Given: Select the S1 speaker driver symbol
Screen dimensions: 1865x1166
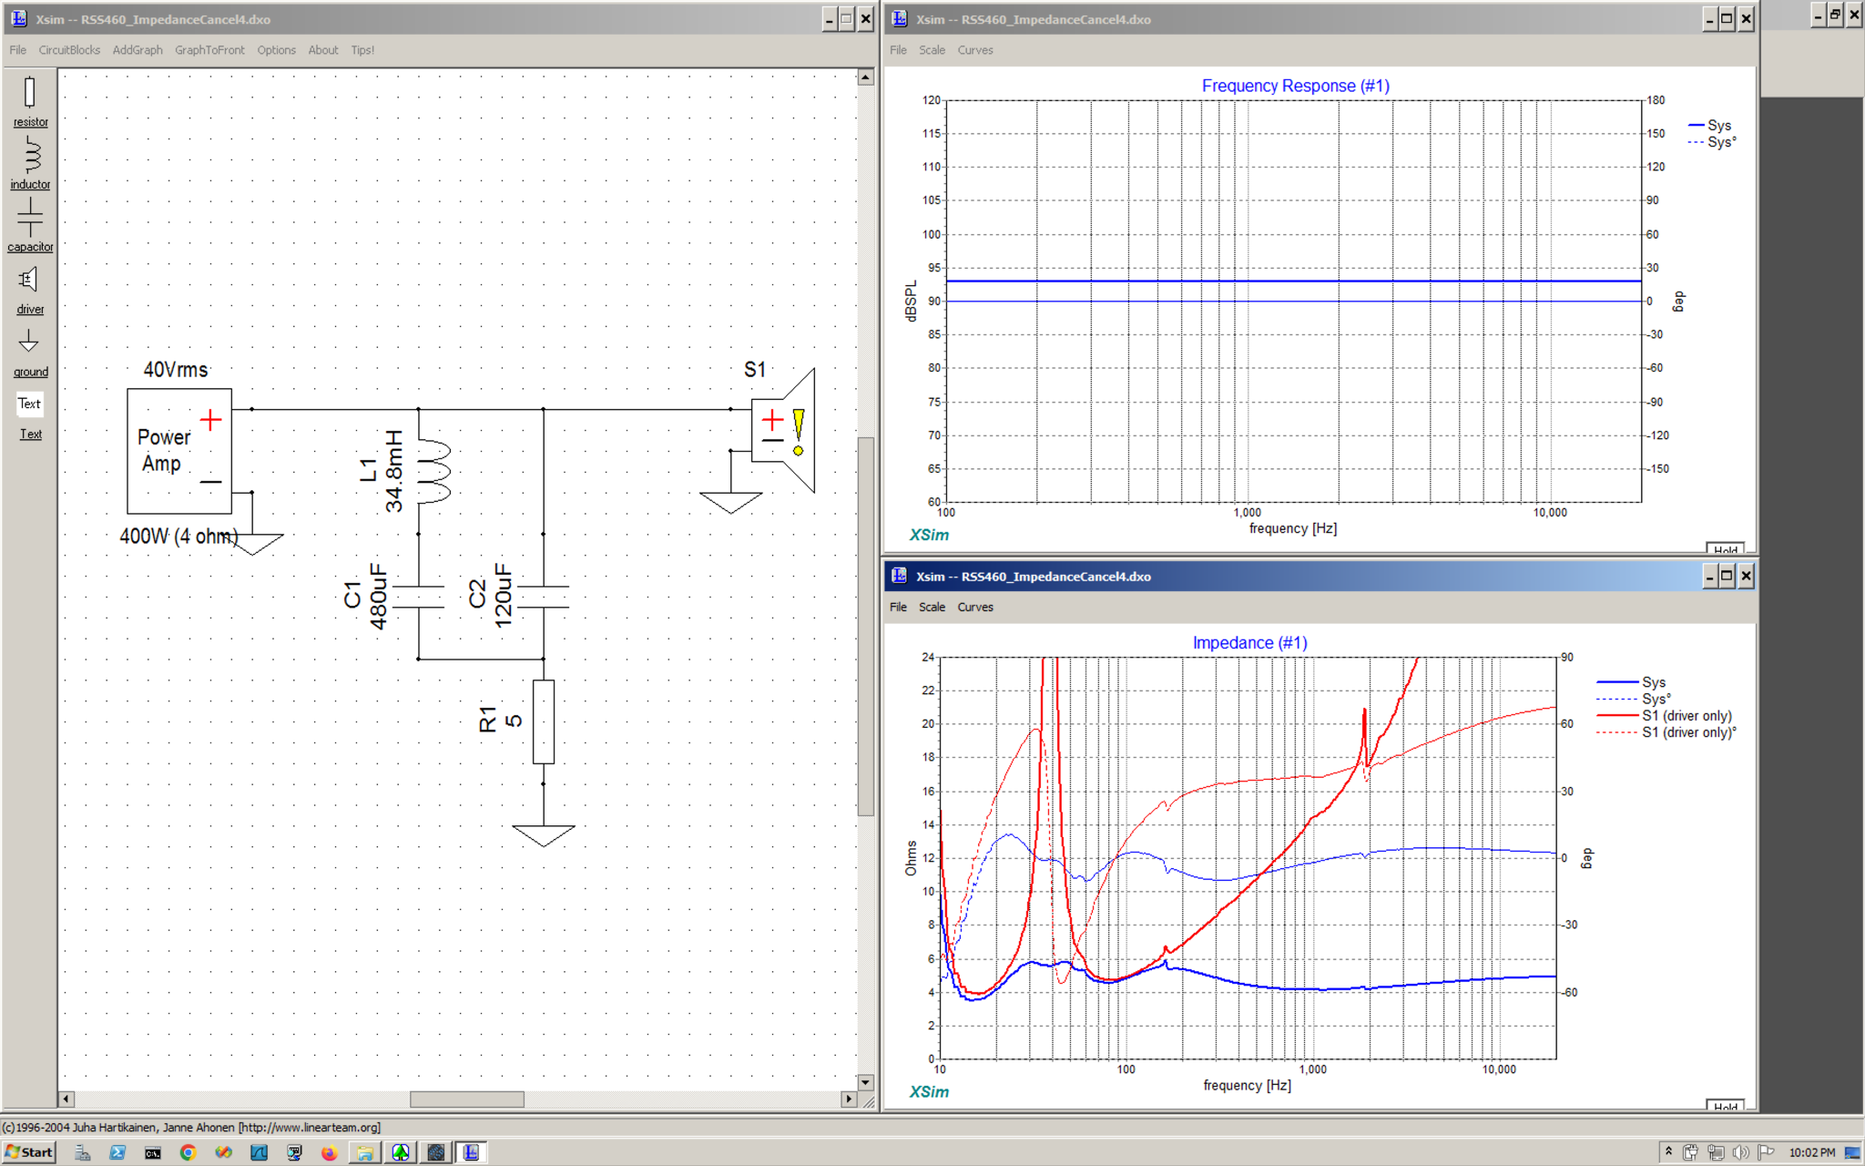Looking at the screenshot, I should pos(783,431).
